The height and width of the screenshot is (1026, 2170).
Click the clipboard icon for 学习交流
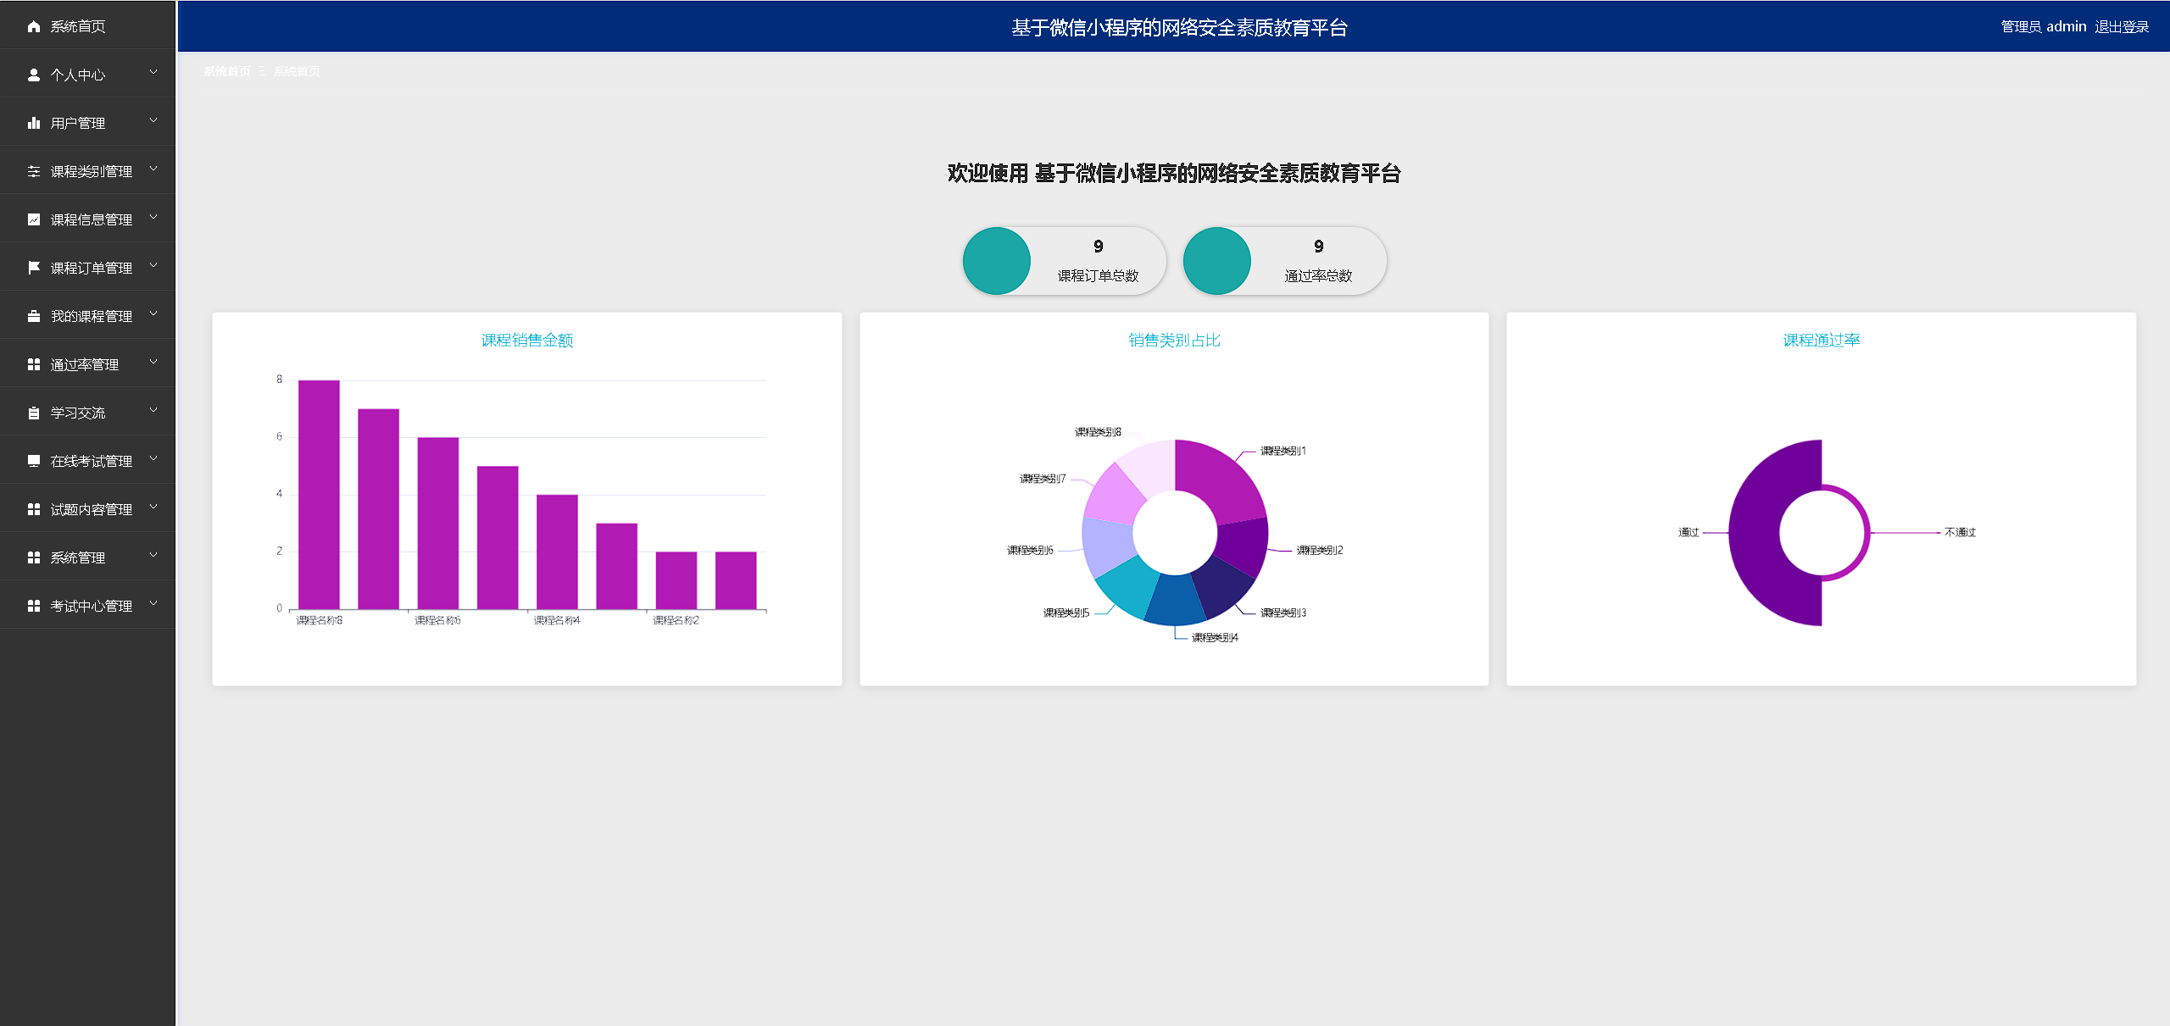tap(34, 413)
